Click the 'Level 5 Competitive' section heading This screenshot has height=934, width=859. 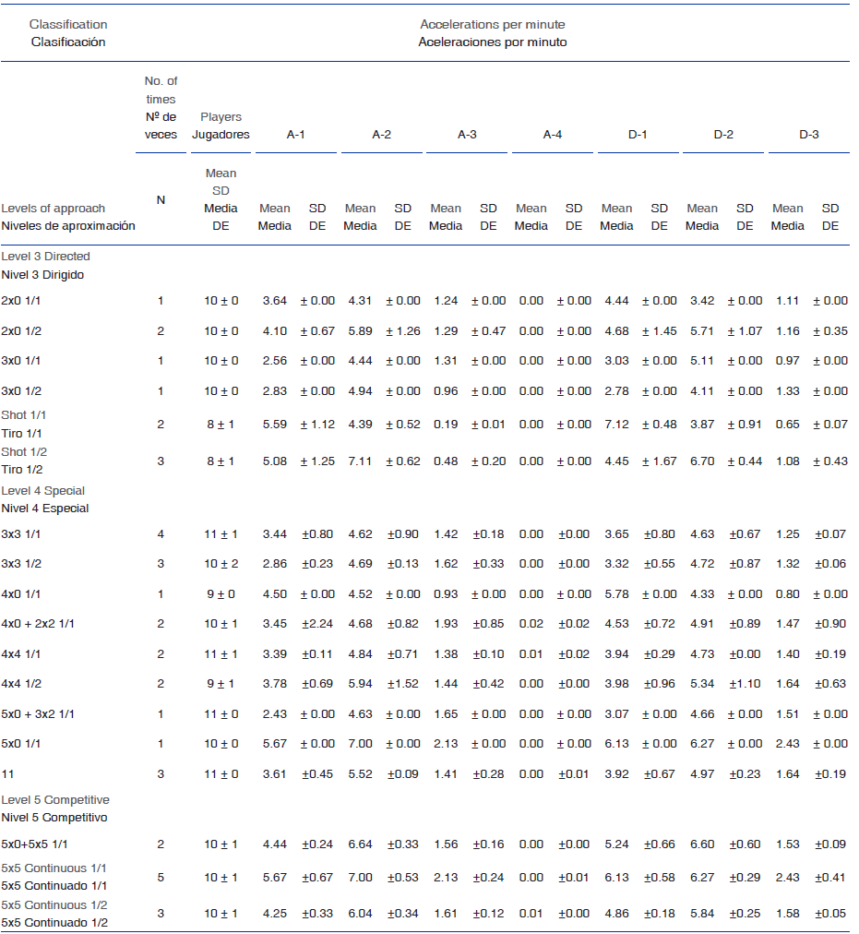point(55,799)
